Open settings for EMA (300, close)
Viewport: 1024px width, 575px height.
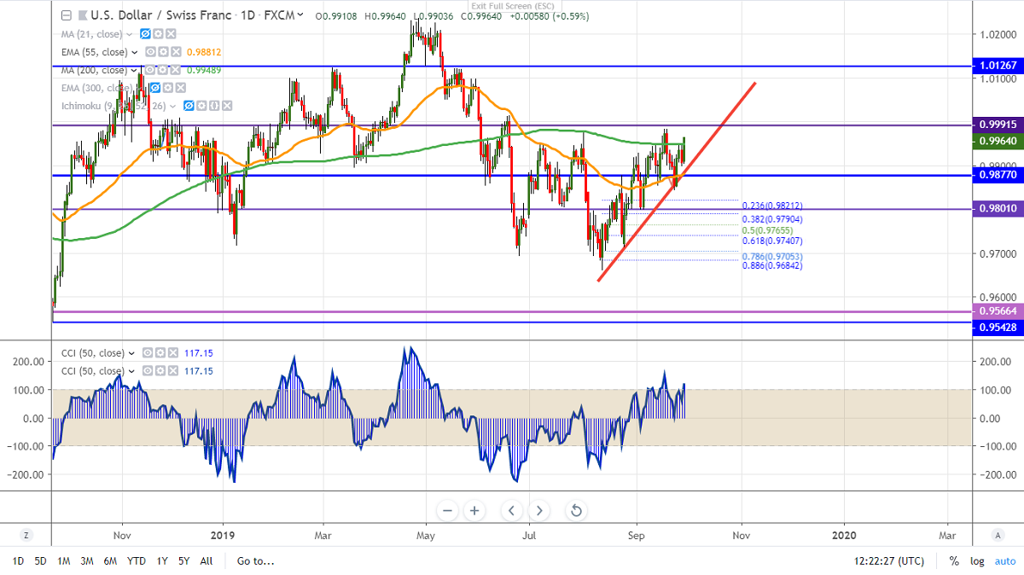click(x=168, y=88)
